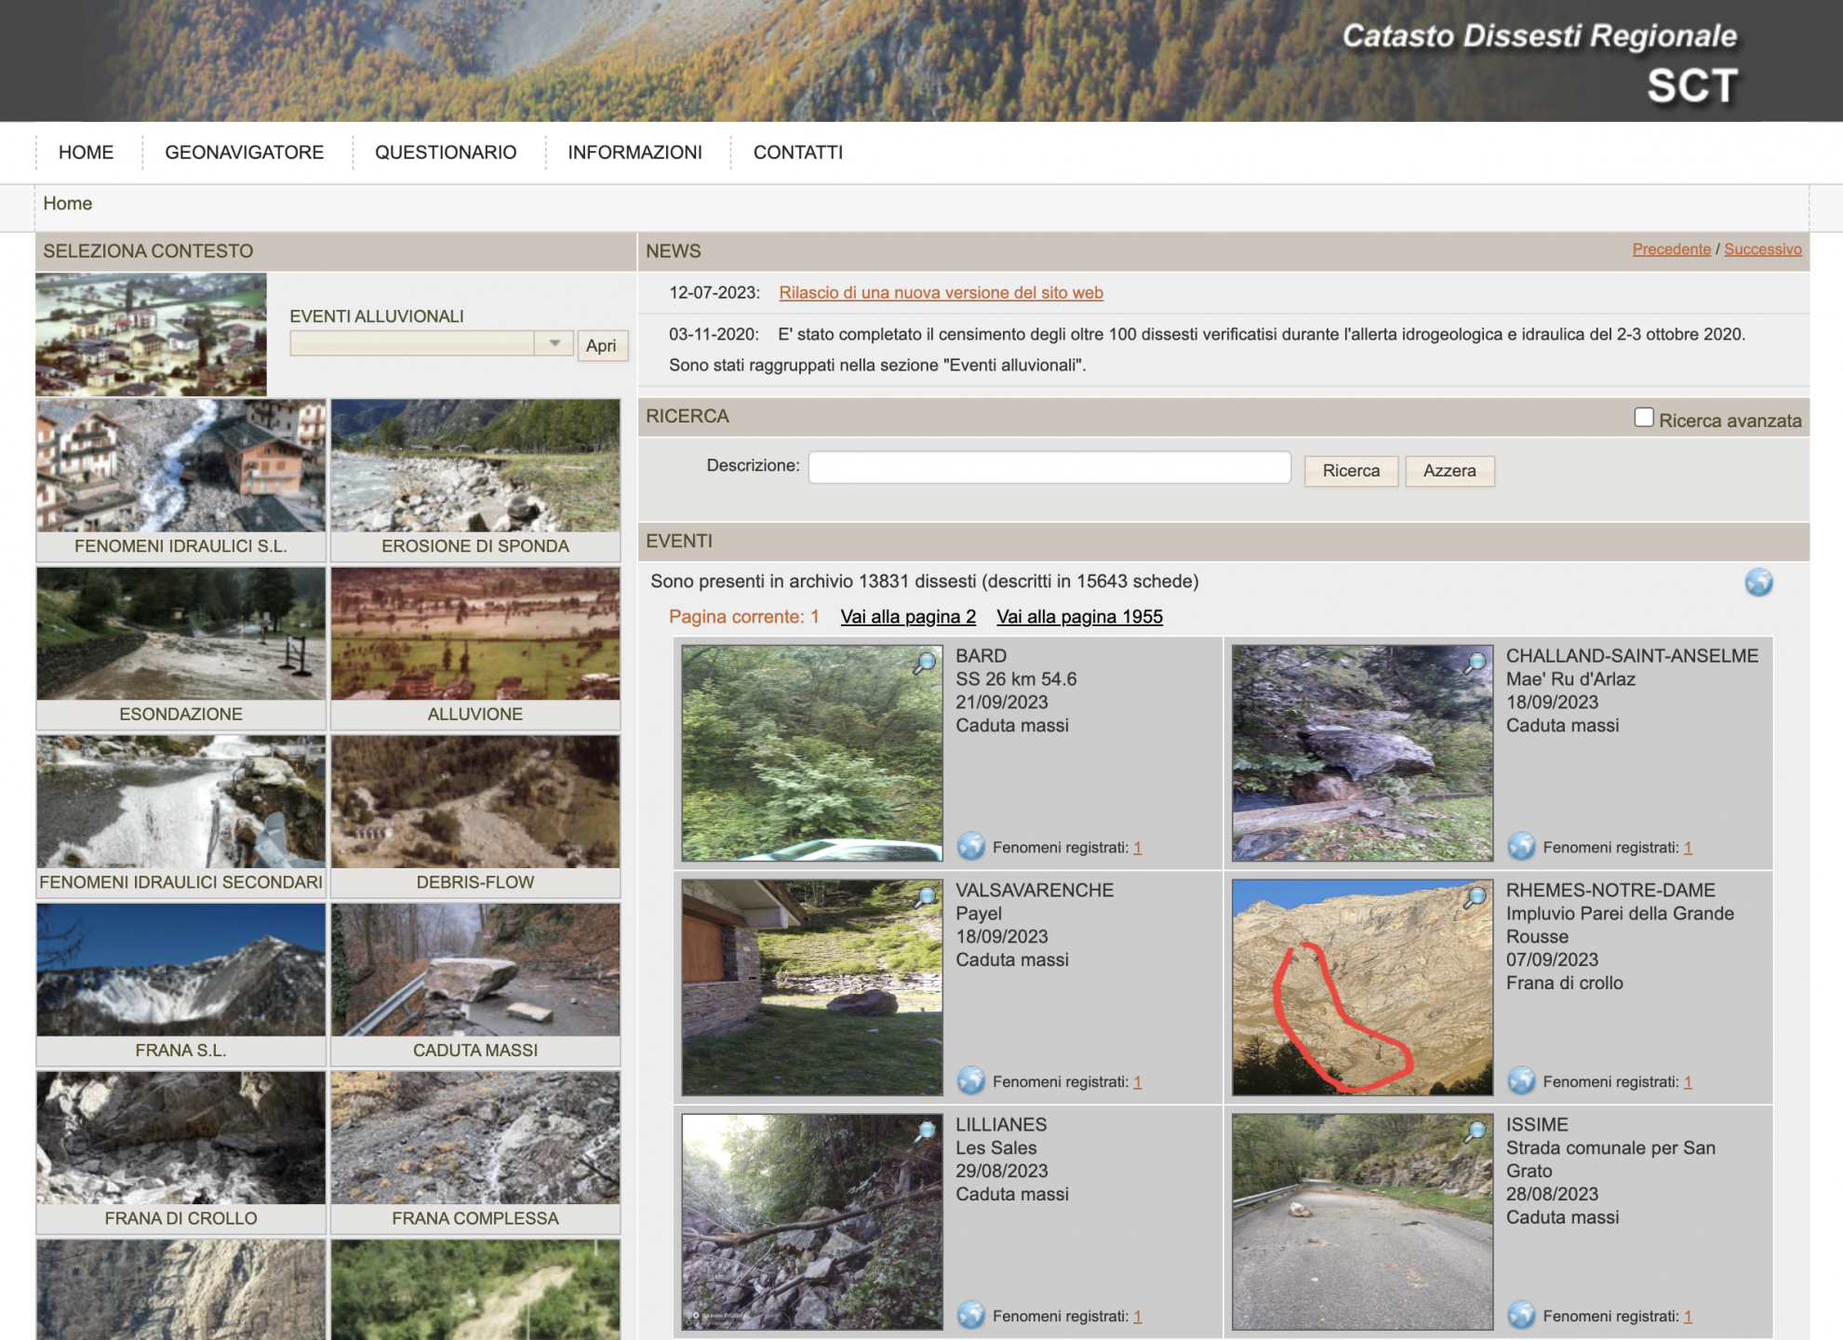Select the CADUTA MASSI context thumbnail
Viewport: 1843px width, 1340px height.
(474, 982)
